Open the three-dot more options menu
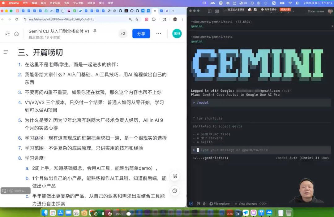334x217 pixels. (x=159, y=34)
